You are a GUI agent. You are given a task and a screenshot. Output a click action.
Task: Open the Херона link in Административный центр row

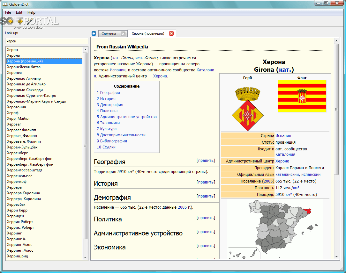point(282,161)
